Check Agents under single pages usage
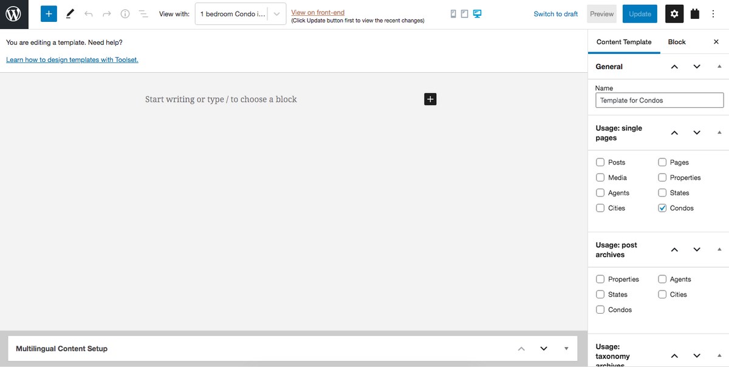Image resolution: width=729 pixels, height=367 pixels. point(600,193)
